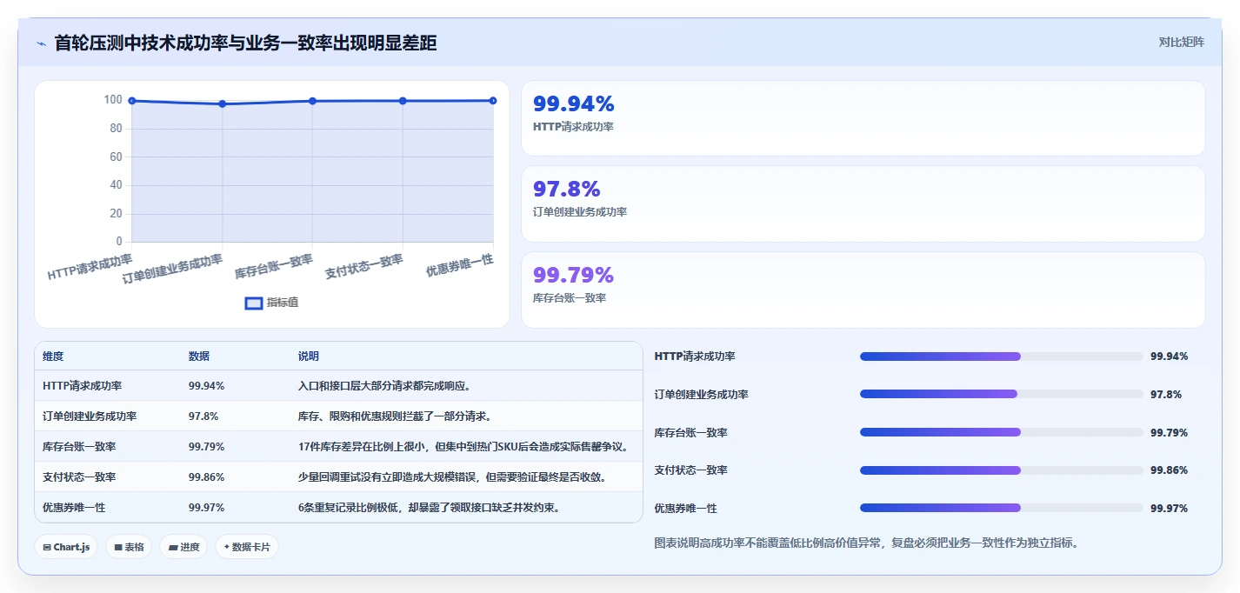Click the description starting with 6条重复记录
Viewport: 1240px width, 593px height.
(x=429, y=507)
